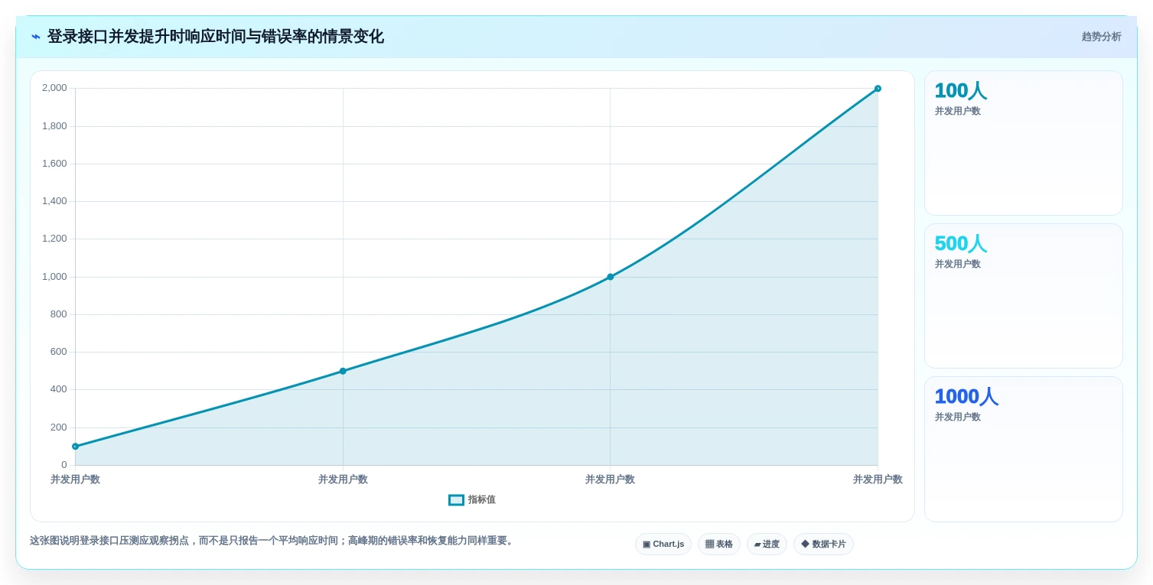This screenshot has height=585, width=1153.
Task: Click the chart title 登录接口并发提升时响应时间与错误率的情景变化
Action: click(216, 37)
